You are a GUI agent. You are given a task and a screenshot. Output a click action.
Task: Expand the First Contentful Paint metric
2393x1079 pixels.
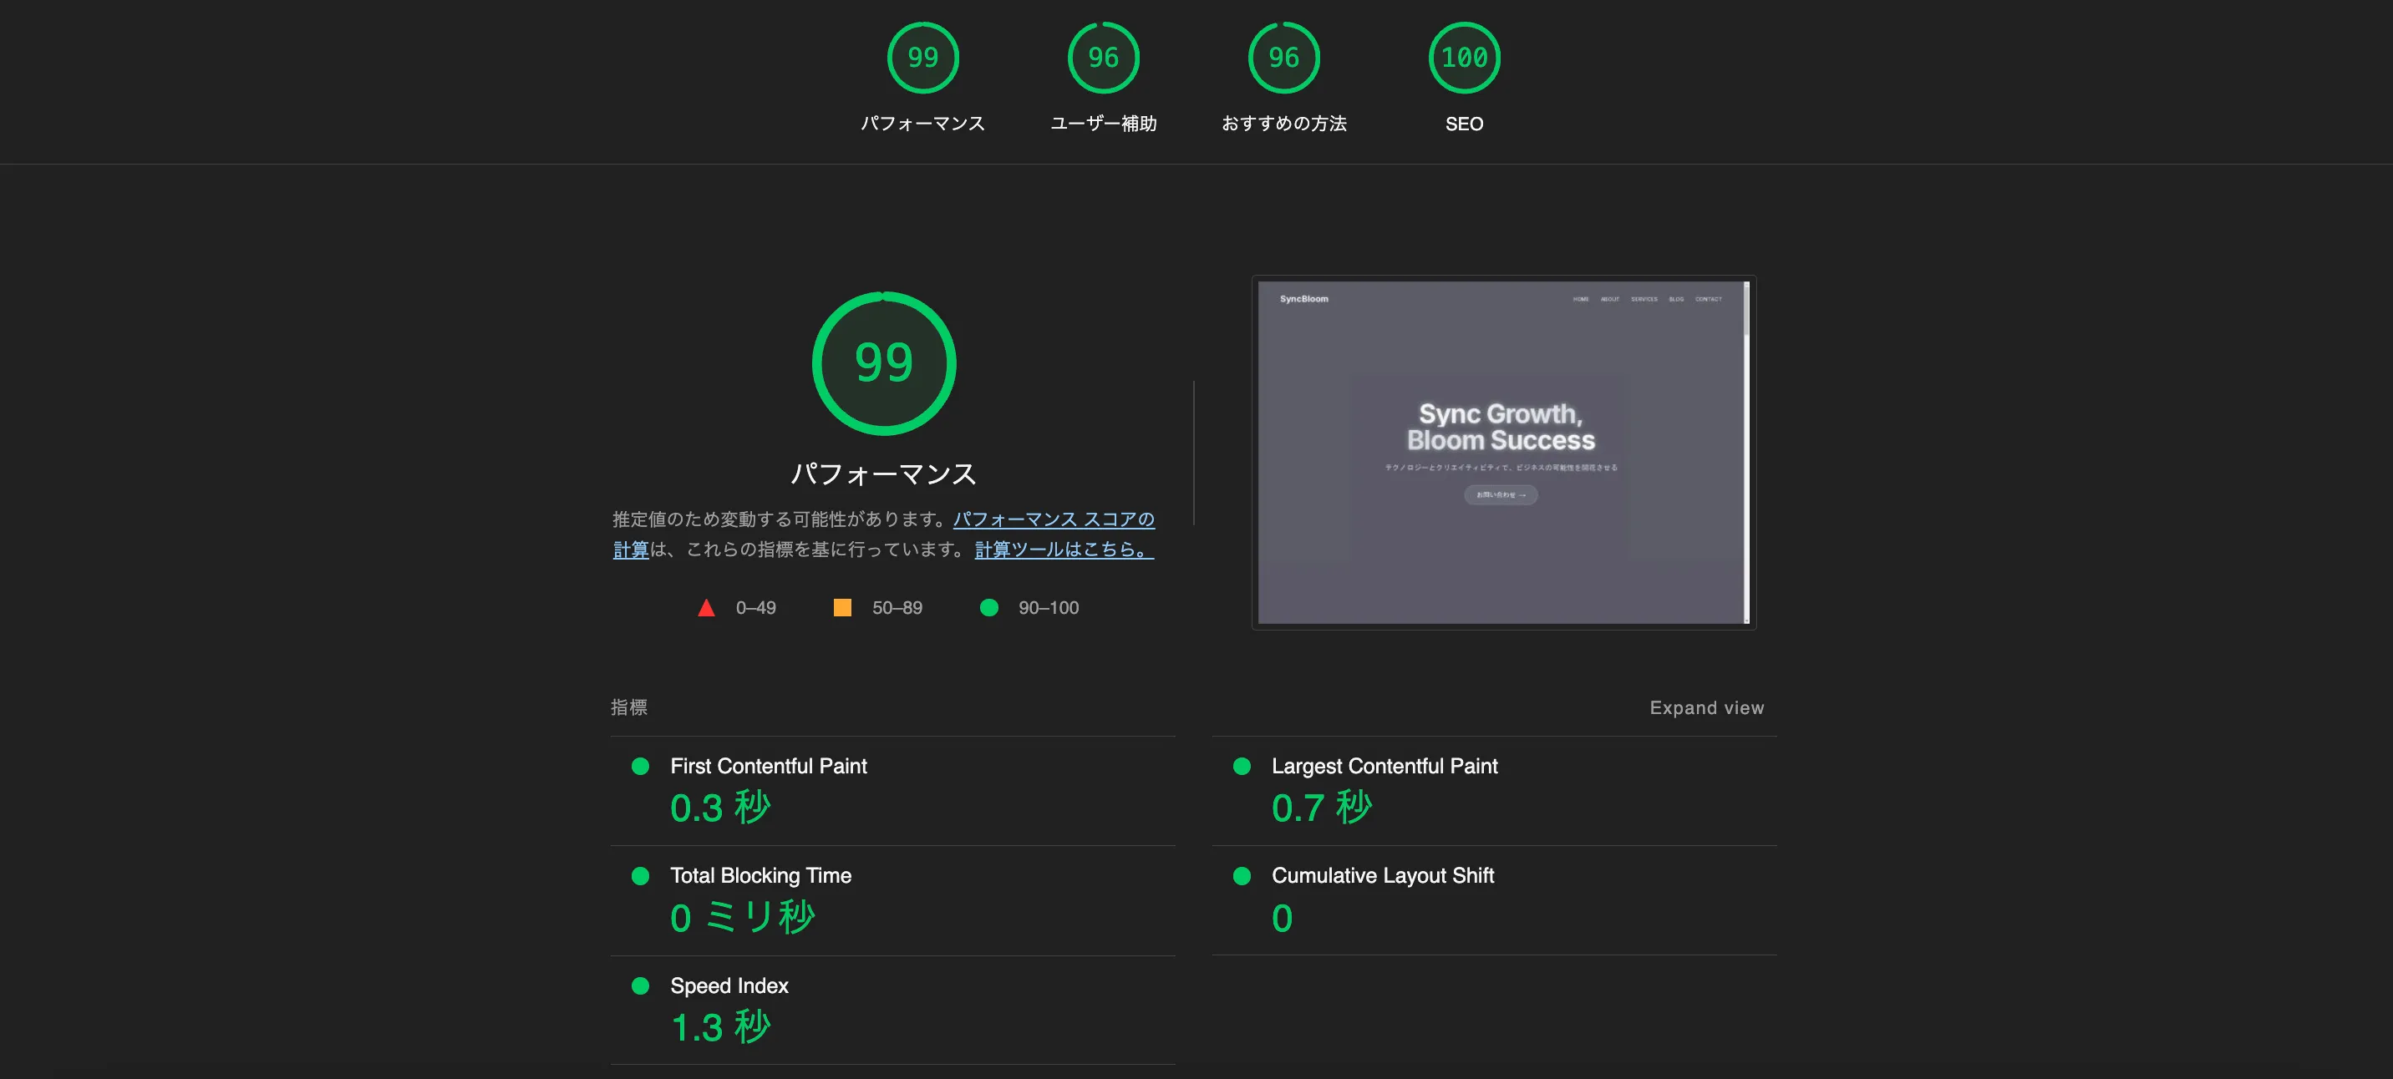[892, 790]
